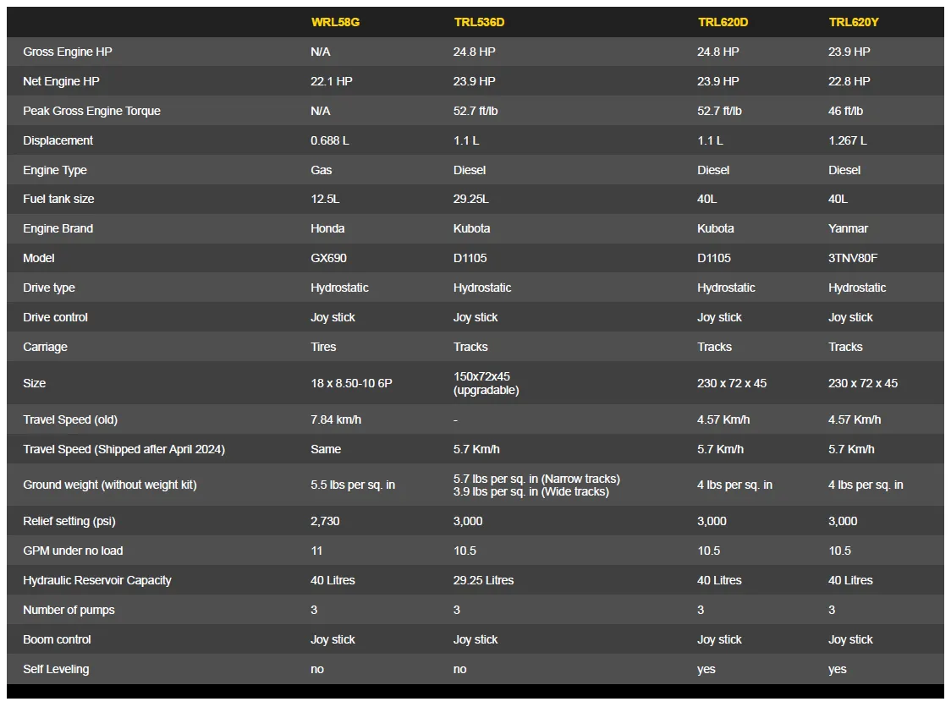
Task: Click the Displacement row label
Action: click(58, 140)
